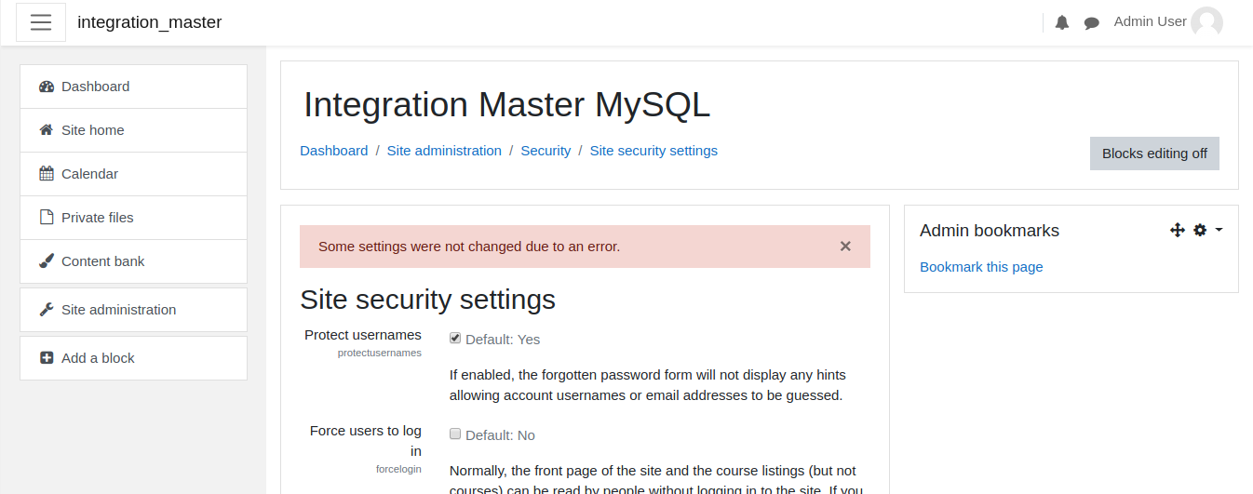Click the Dashboard gauge icon in sidebar
Image resolution: width=1253 pixels, height=494 pixels.
(x=47, y=87)
